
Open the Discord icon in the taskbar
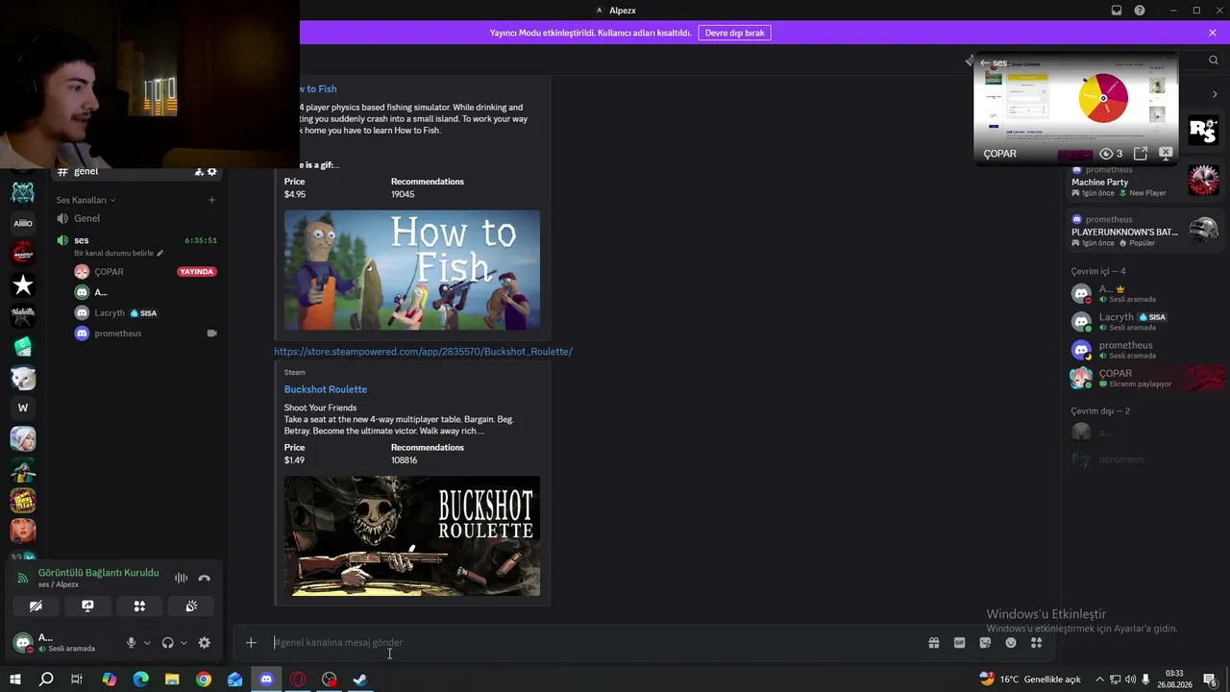pyautogui.click(x=266, y=680)
